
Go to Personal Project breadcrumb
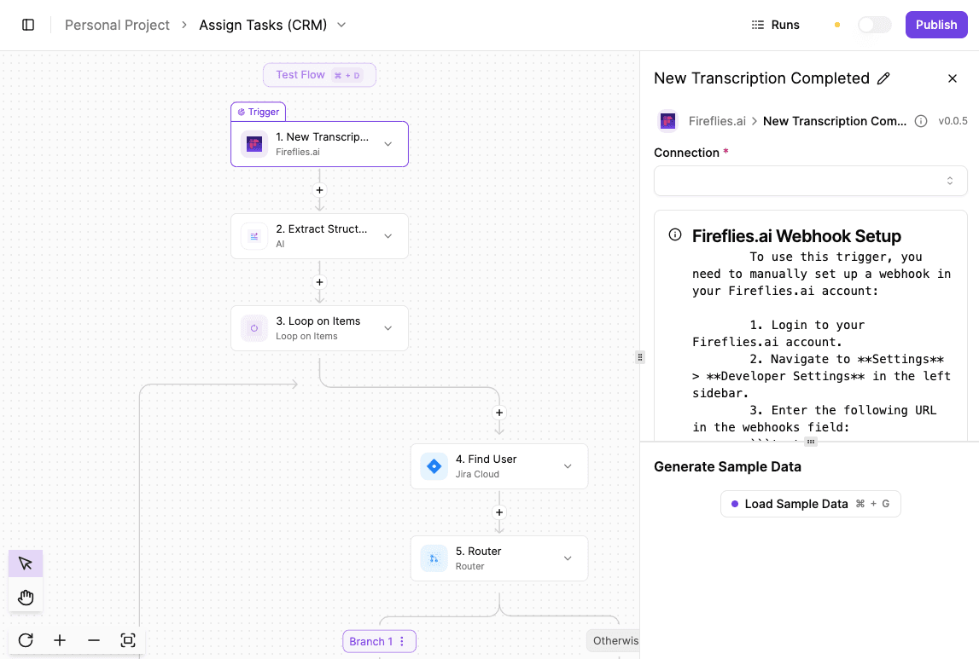point(117,25)
